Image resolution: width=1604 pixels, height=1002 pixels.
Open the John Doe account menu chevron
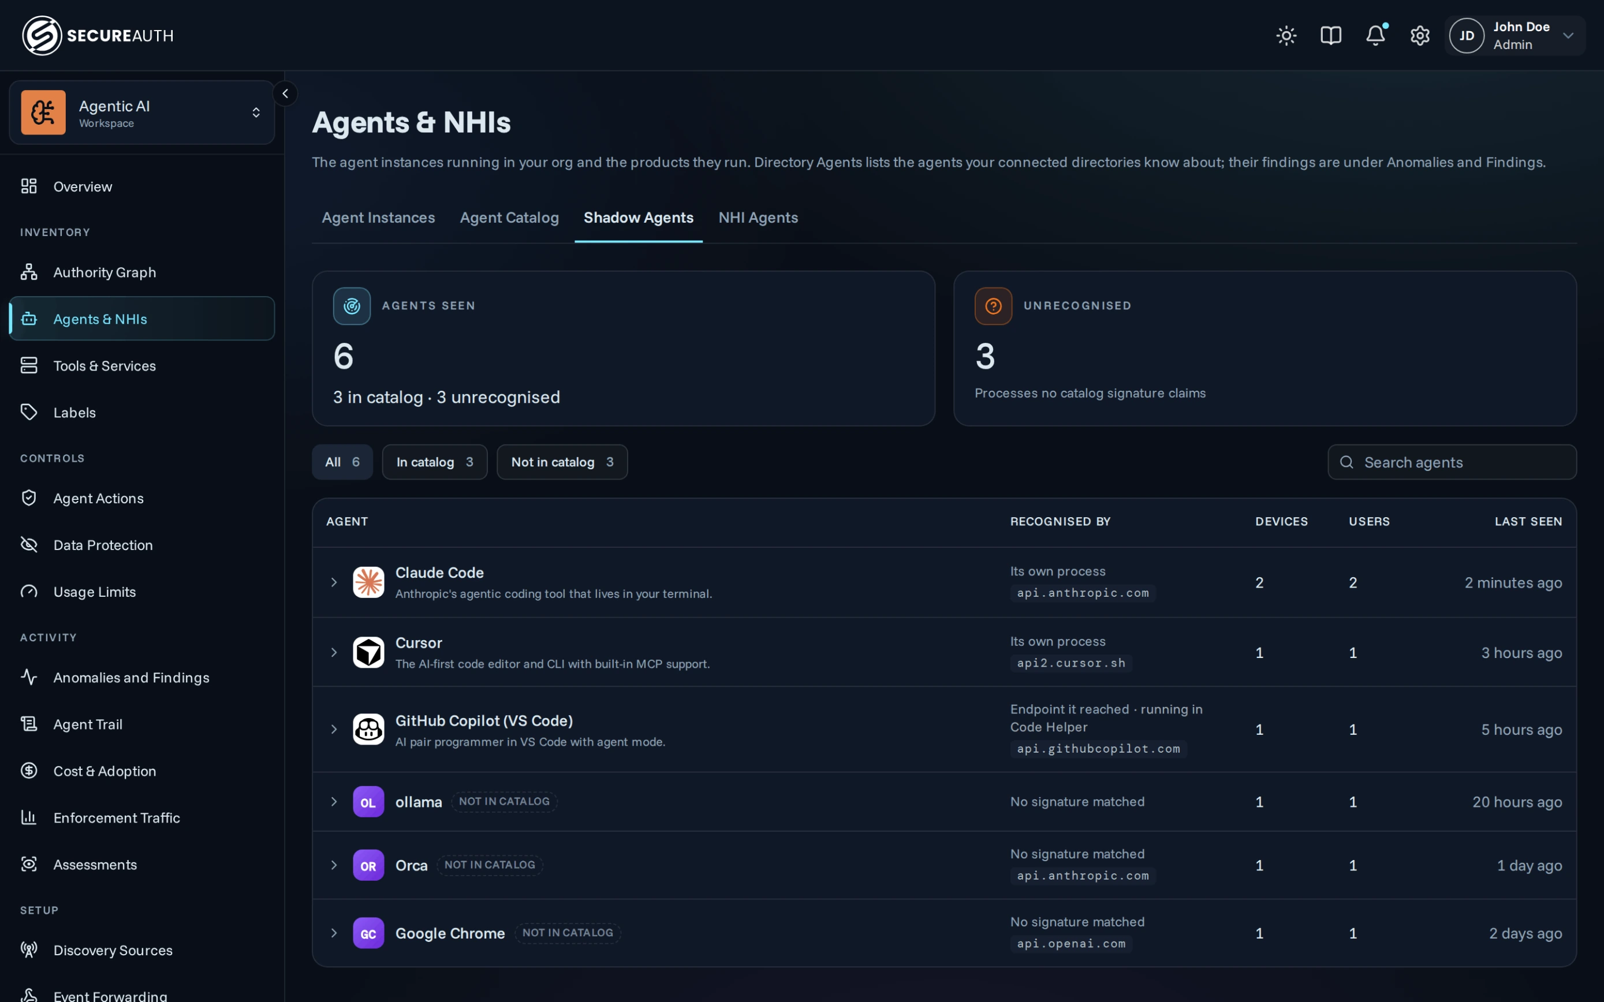coord(1568,35)
